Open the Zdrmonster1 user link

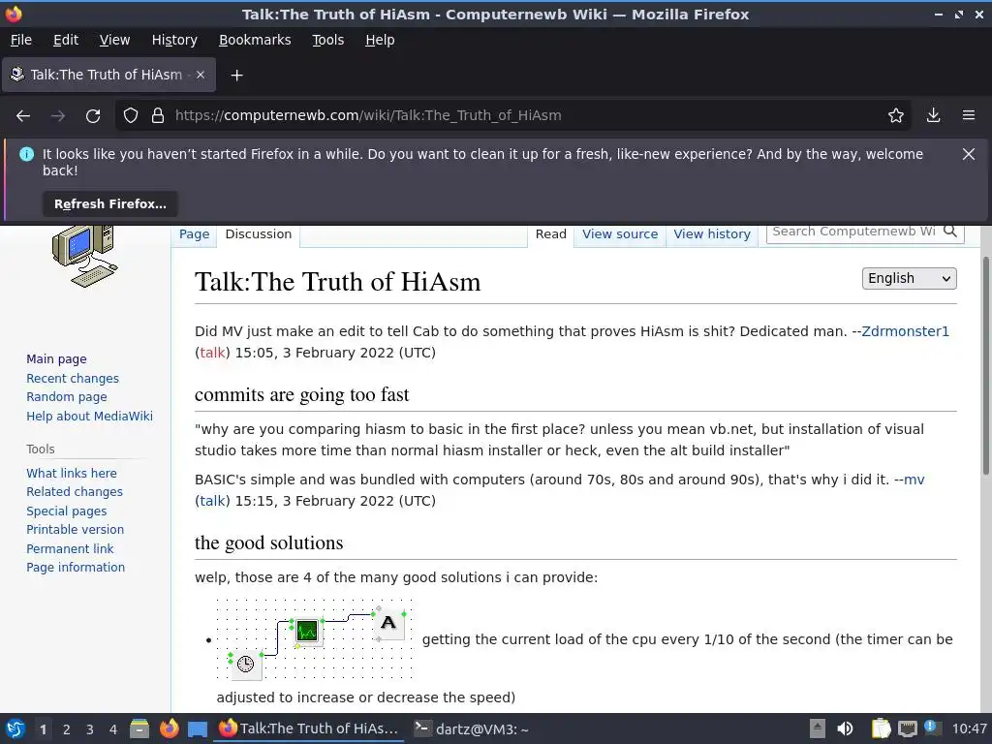906,331
